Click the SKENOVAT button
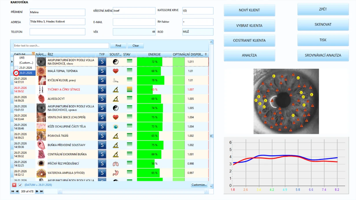 point(323,25)
